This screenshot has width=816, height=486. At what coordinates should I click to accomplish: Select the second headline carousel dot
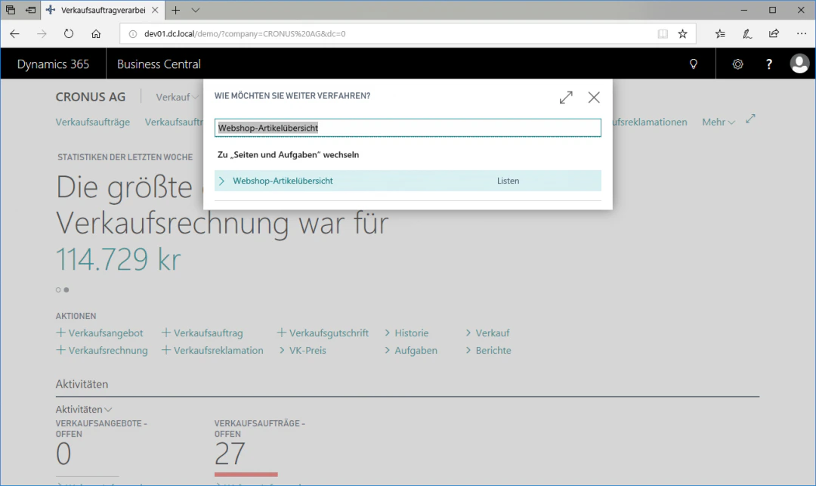point(66,289)
